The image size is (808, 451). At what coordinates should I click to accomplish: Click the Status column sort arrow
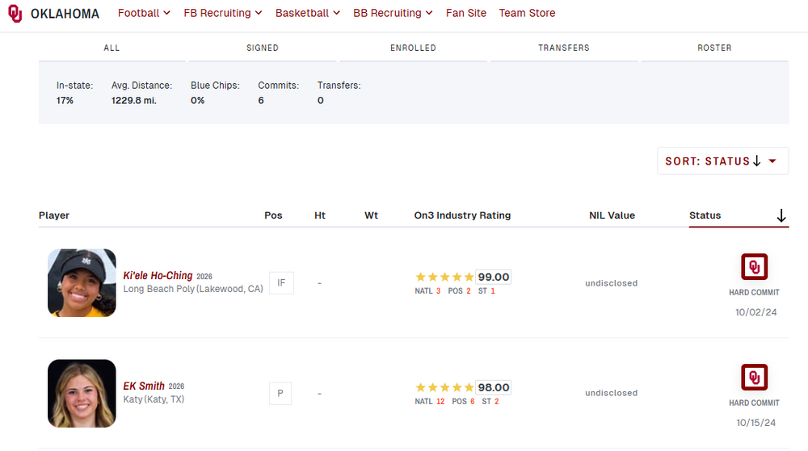pyautogui.click(x=781, y=215)
